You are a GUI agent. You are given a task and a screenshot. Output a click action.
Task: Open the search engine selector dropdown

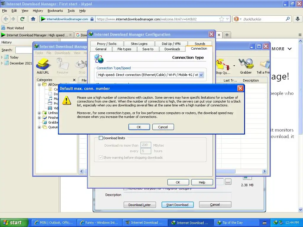click(238, 19)
